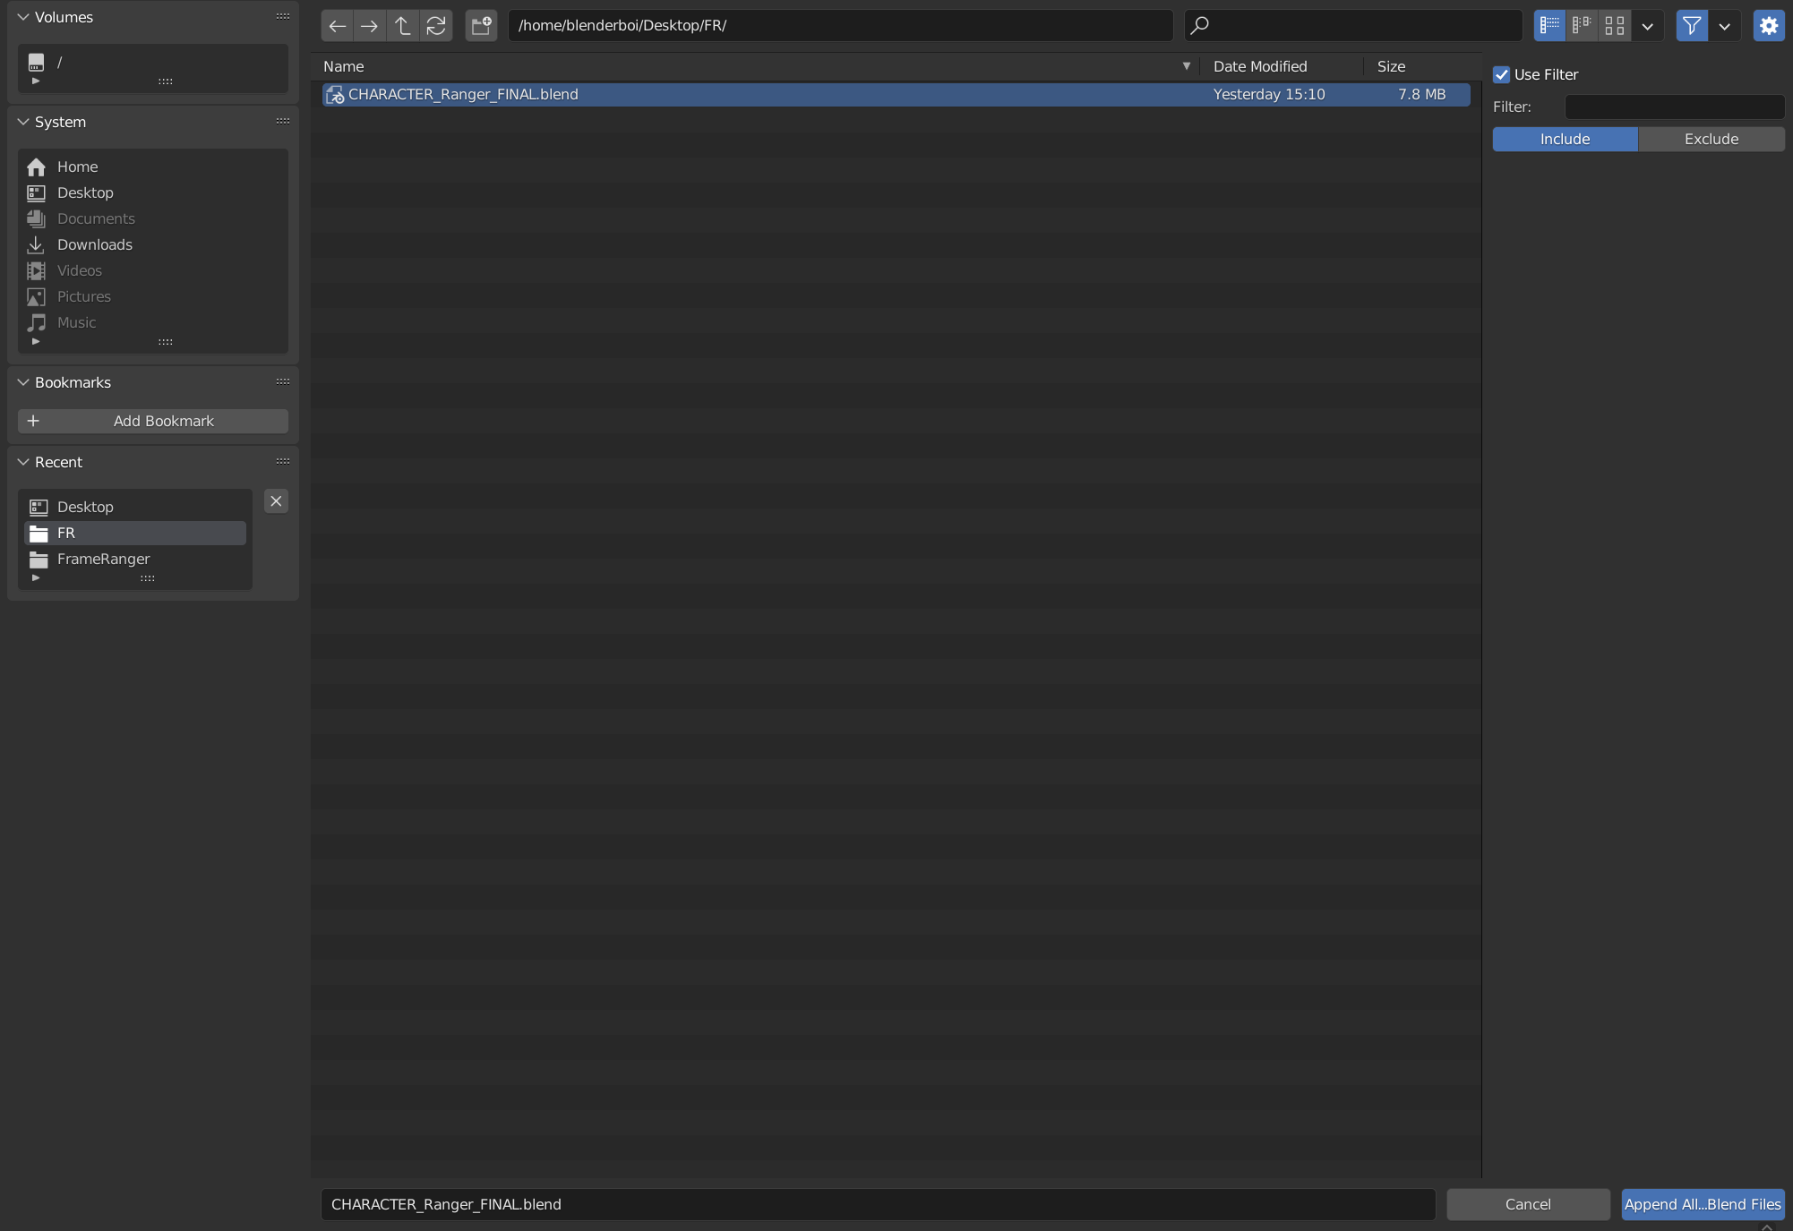Open Music in System list

[153, 322]
